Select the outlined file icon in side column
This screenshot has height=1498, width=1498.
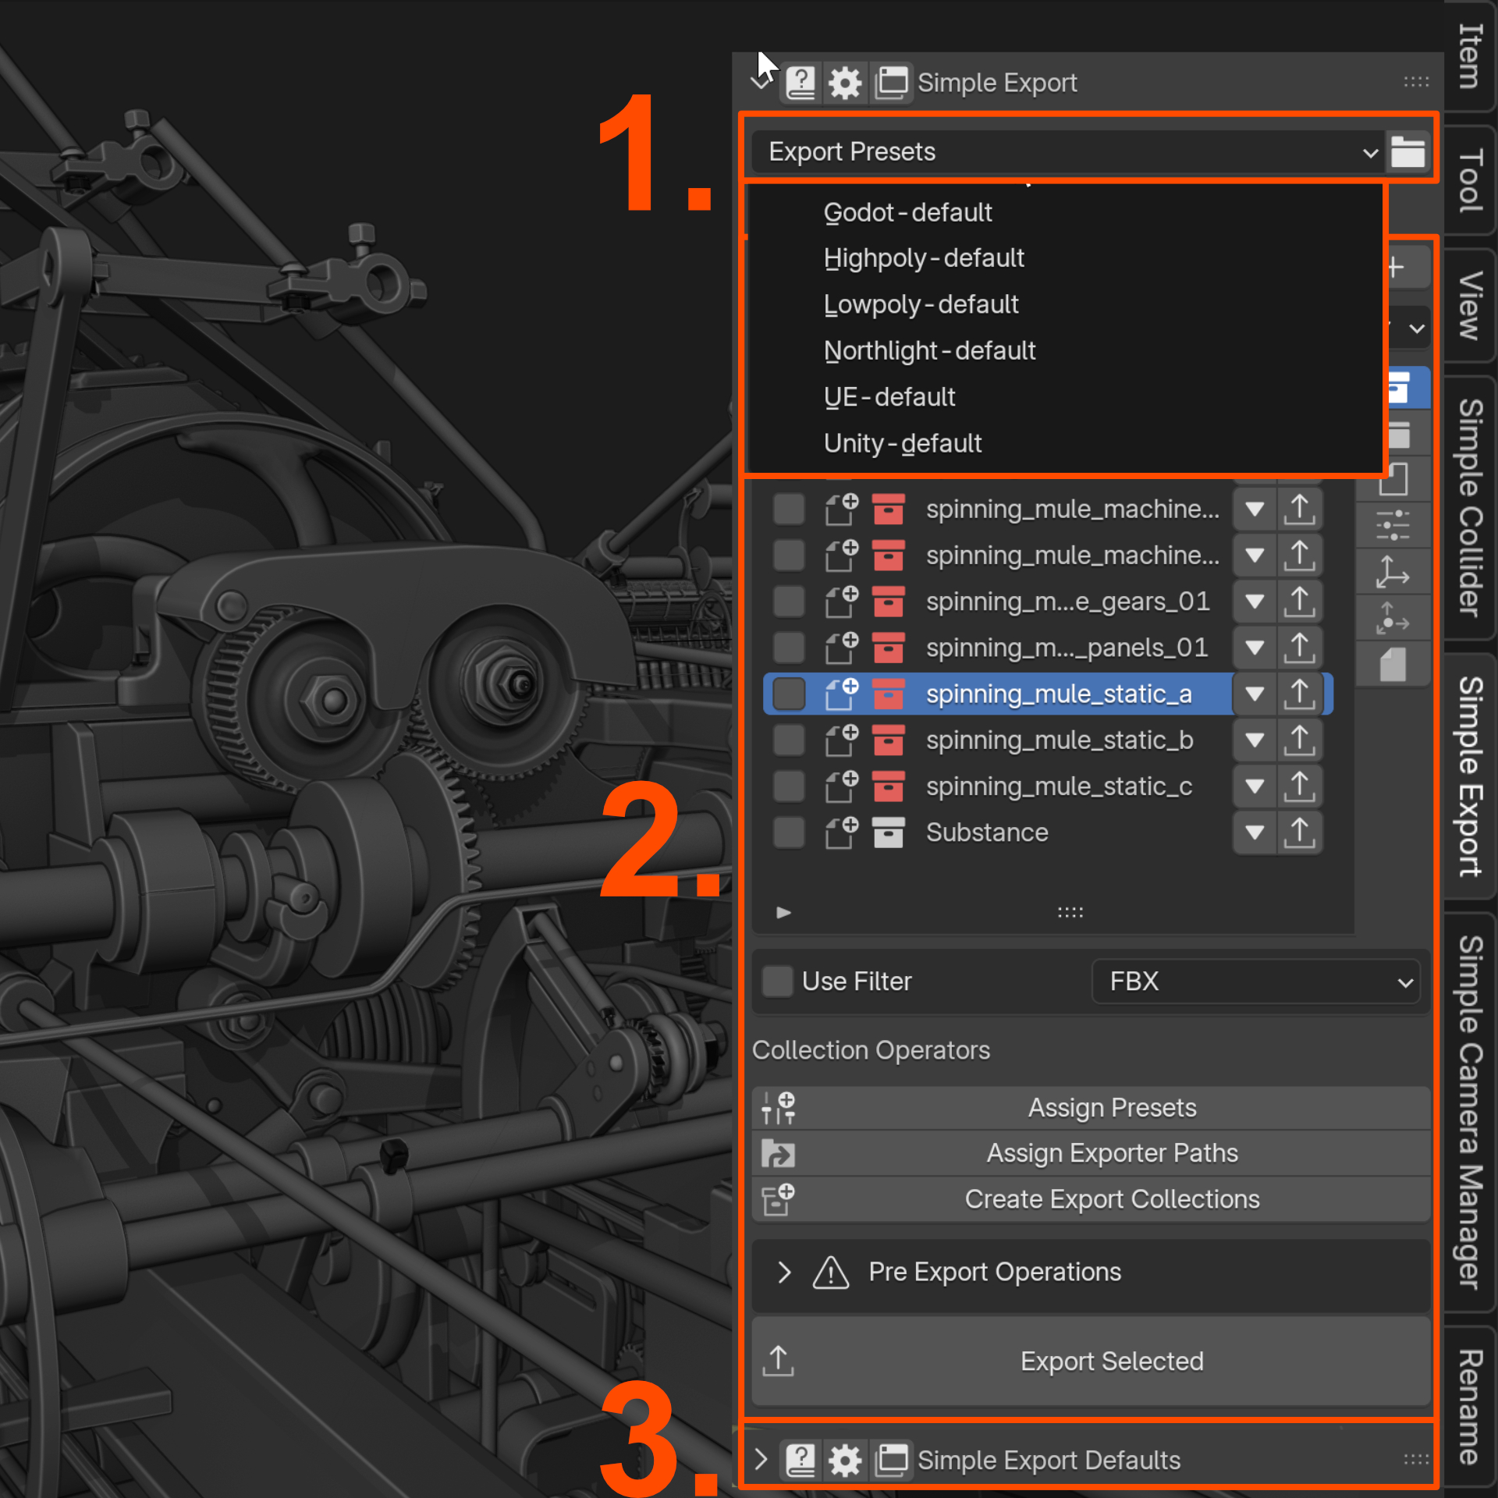1393,479
